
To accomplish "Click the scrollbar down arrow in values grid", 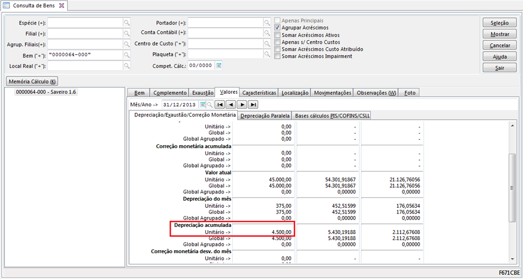I will point(512,259).
